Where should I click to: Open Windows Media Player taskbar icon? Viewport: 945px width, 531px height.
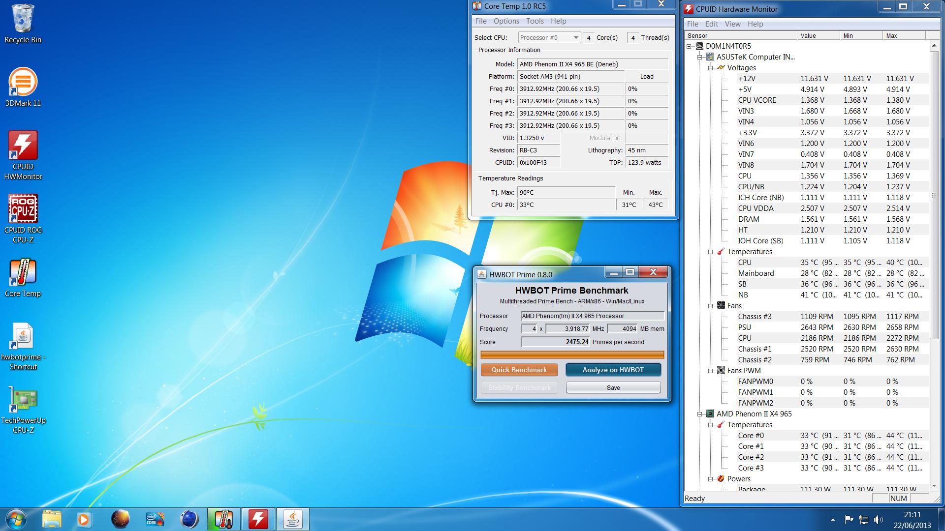point(84,519)
